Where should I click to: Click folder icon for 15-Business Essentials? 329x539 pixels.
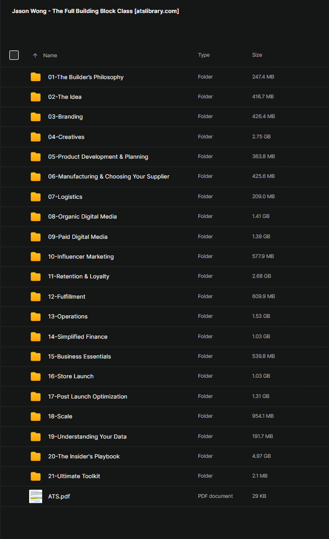click(36, 356)
